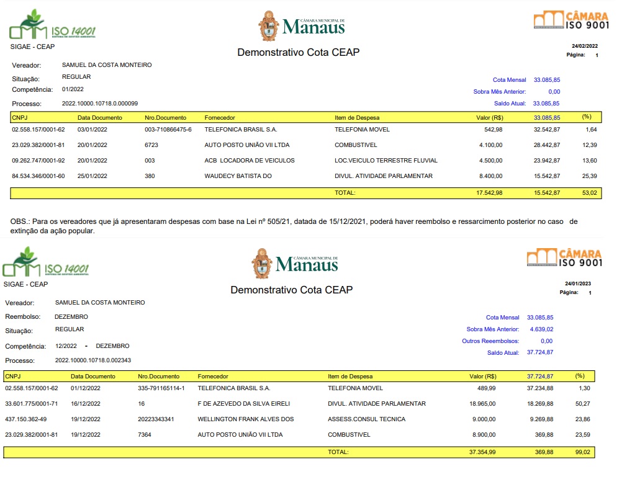Select process number 2022.10000.10718.0.000099
This screenshot has width=627, height=482.
(100, 104)
